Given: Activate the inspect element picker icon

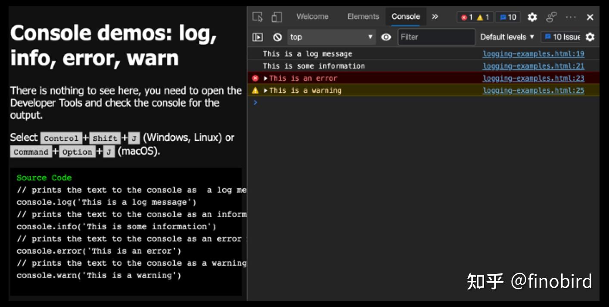Looking at the screenshot, I should (x=258, y=17).
